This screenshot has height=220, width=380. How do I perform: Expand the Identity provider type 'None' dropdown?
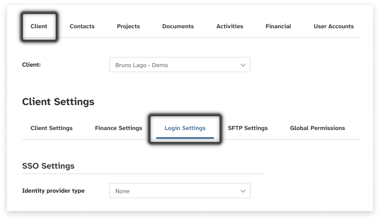coord(179,191)
